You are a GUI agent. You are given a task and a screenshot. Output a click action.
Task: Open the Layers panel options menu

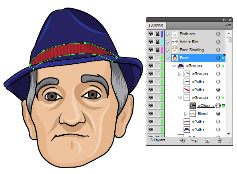(228, 26)
